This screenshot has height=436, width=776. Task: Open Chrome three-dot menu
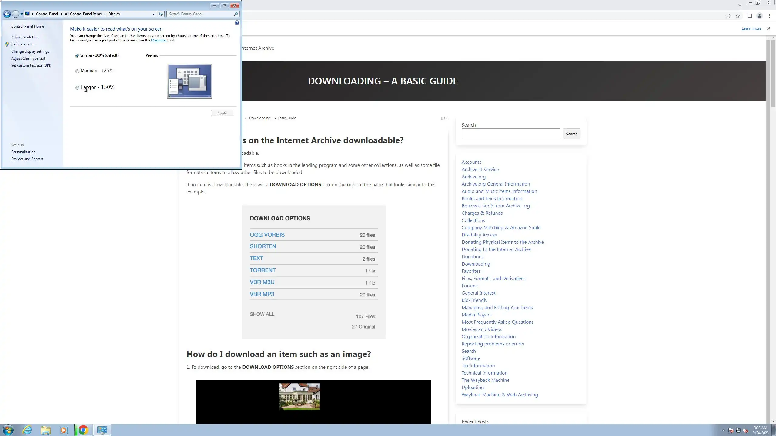tap(769, 16)
